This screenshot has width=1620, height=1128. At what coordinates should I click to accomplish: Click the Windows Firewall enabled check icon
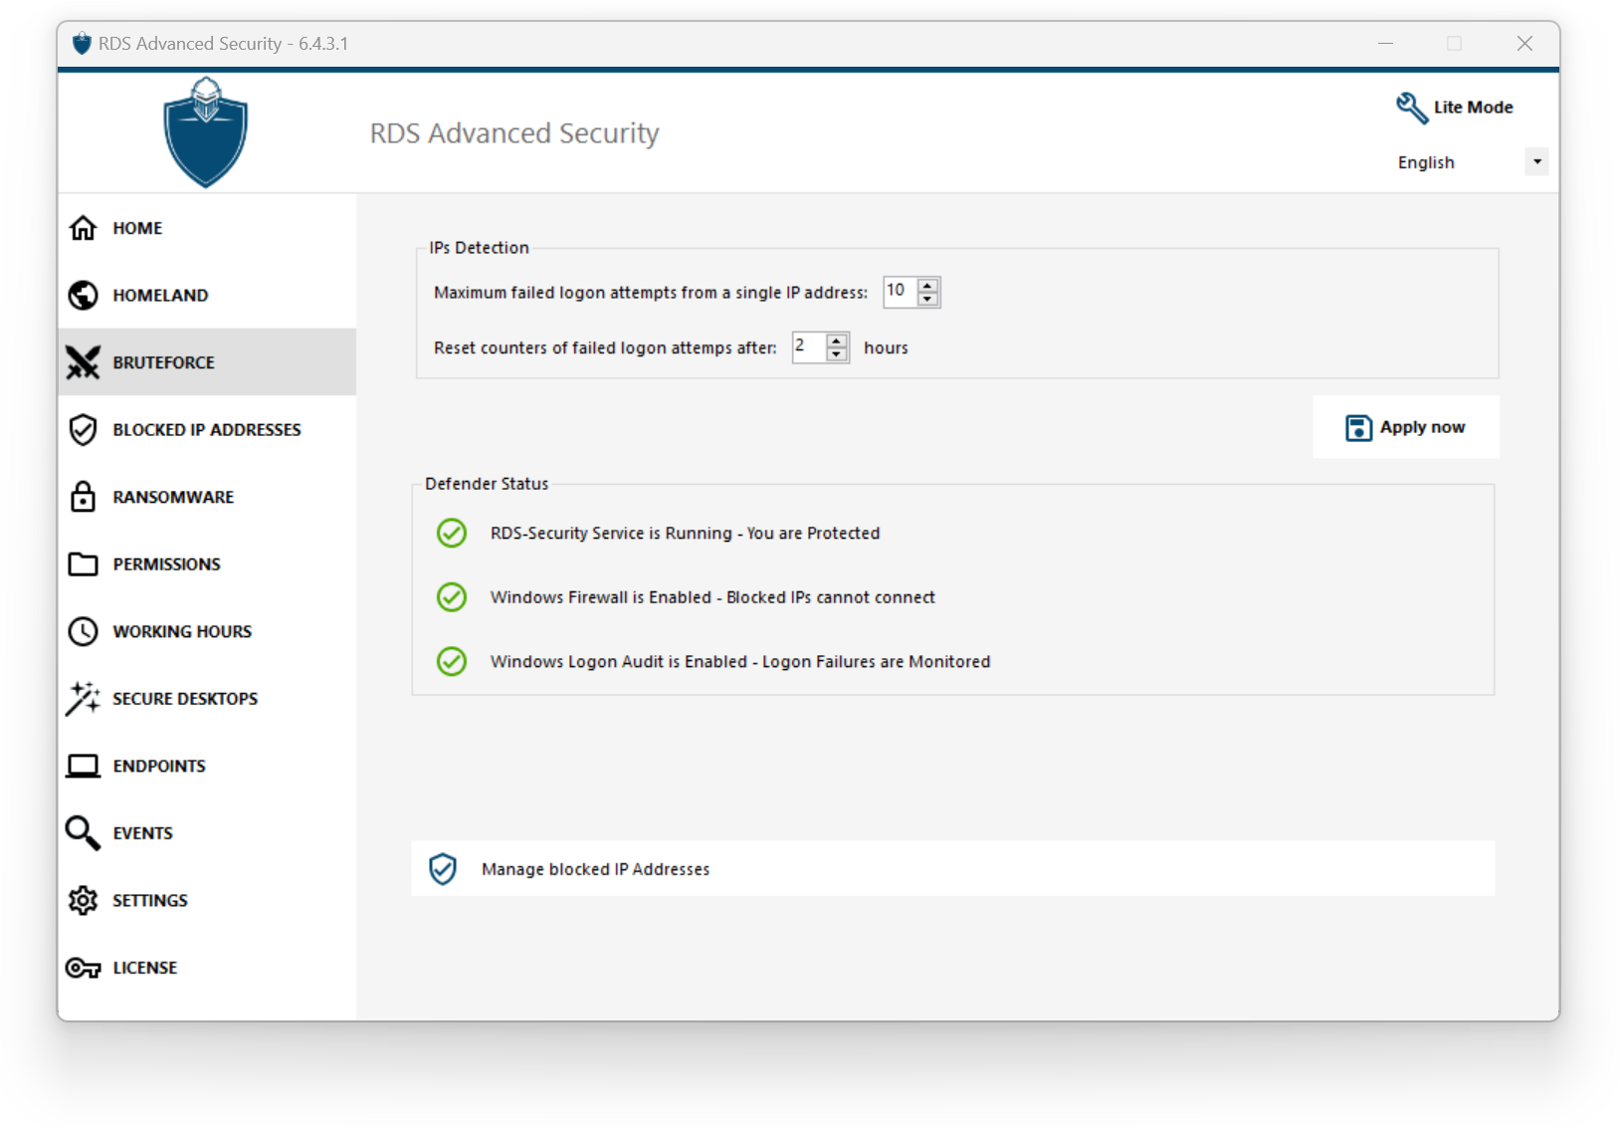[452, 597]
